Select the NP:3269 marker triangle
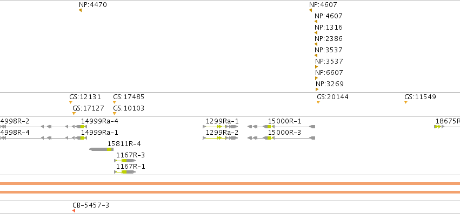460x214 pixels. [317, 89]
